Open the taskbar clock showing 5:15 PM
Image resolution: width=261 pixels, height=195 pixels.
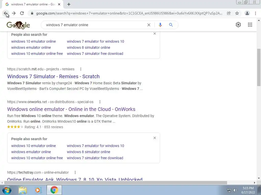[248, 190]
